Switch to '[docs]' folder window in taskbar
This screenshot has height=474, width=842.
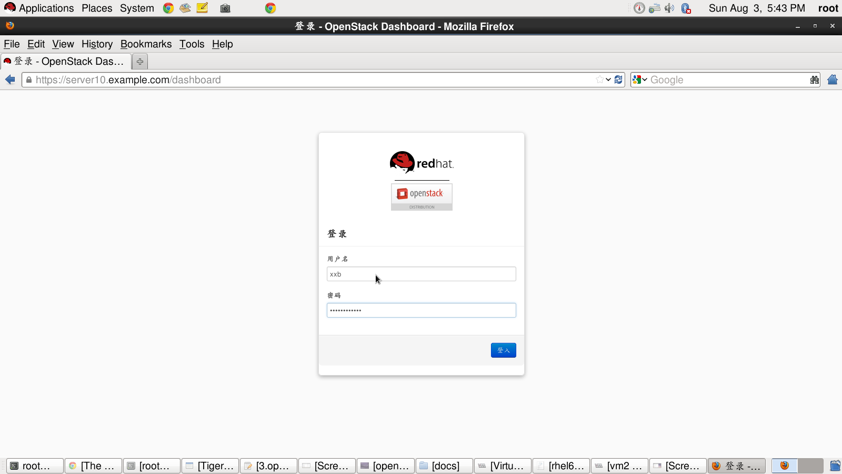point(444,466)
